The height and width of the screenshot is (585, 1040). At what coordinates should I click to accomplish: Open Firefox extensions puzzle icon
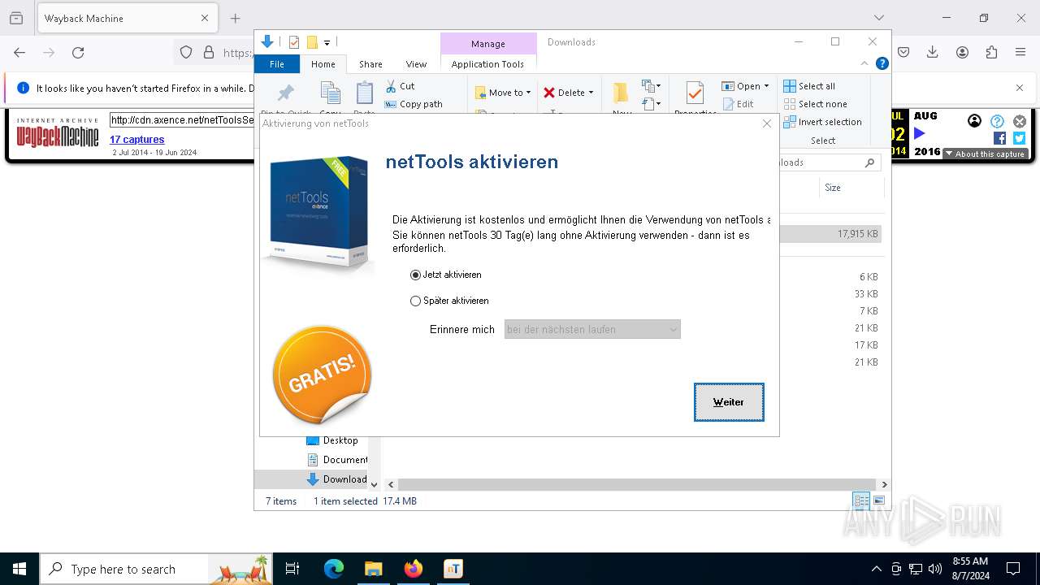click(x=991, y=53)
